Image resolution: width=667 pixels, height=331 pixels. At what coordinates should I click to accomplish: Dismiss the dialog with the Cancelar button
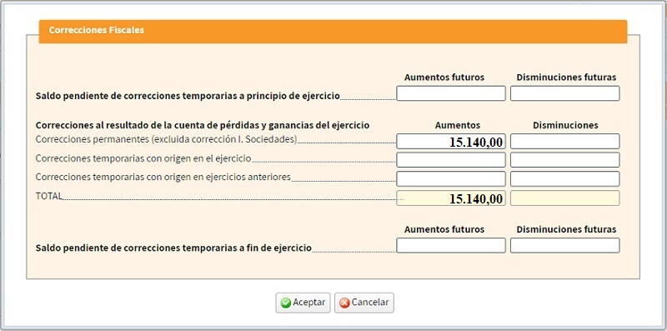point(364,303)
